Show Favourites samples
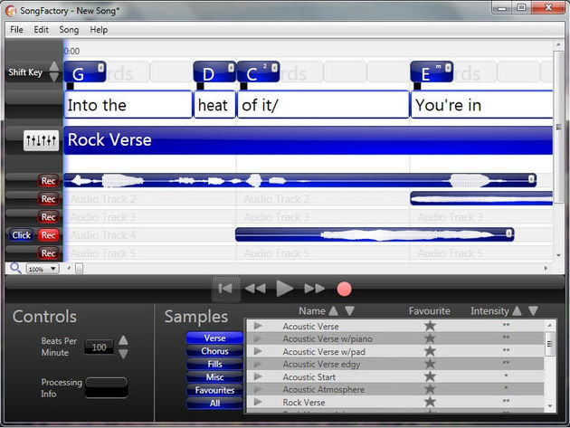The height and width of the screenshot is (428, 570). (x=214, y=390)
